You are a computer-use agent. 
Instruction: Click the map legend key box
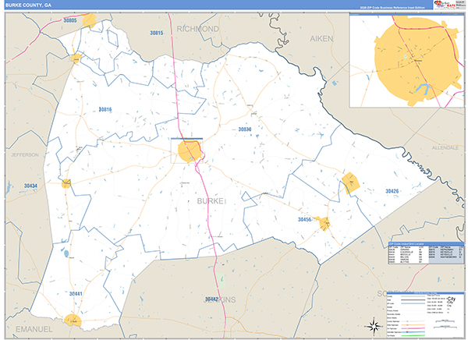click(425, 311)
